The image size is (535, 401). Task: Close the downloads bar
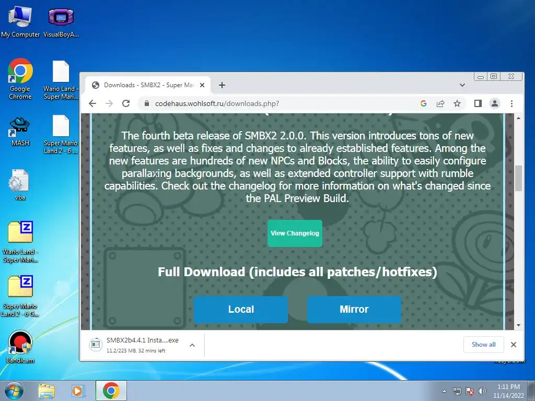click(514, 345)
